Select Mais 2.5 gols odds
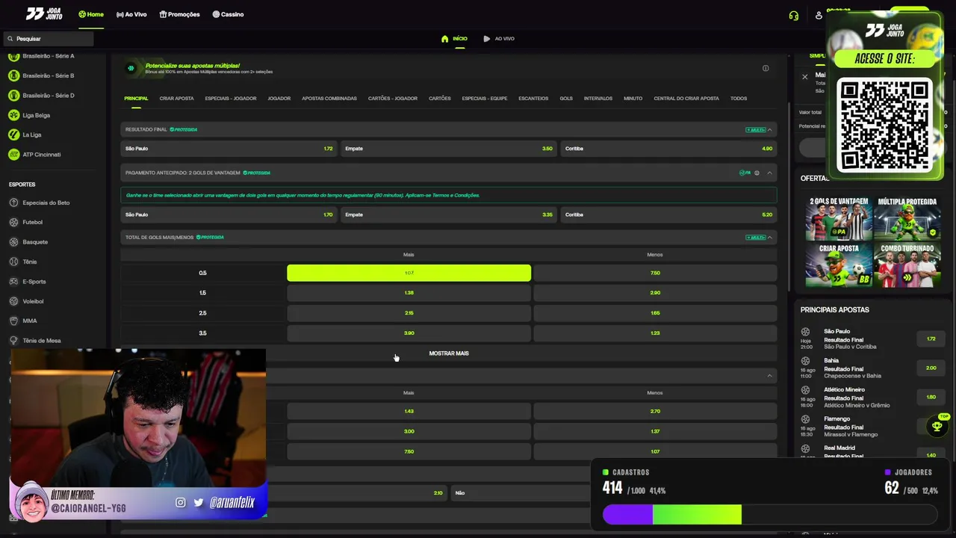Image resolution: width=956 pixels, height=538 pixels. tap(409, 313)
